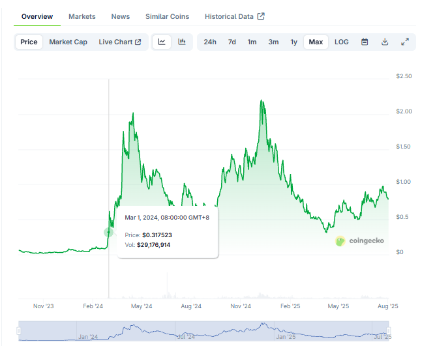Set the time range to 1m
The image size is (435, 346).
(x=252, y=42)
